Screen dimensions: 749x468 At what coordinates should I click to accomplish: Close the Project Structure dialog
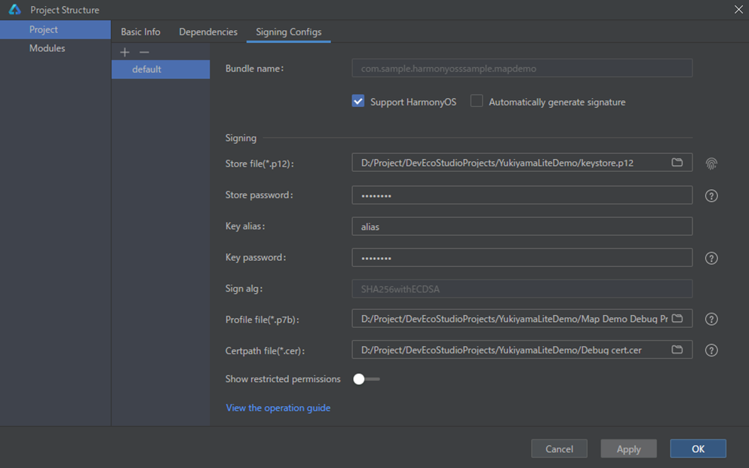(738, 10)
